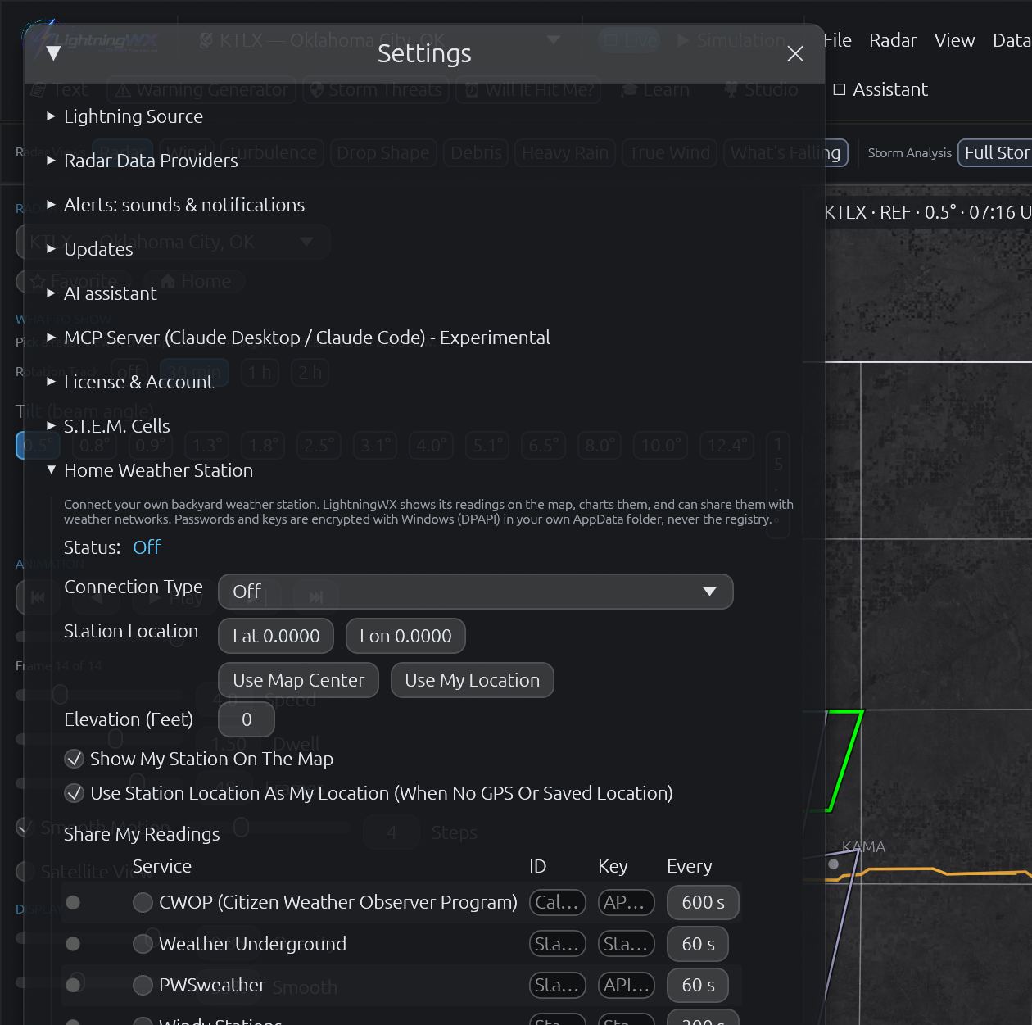Image resolution: width=1032 pixels, height=1025 pixels.
Task: Select the Full Storm analysis button
Action: 994,152
